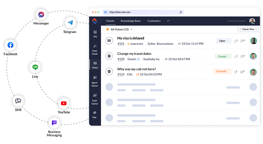This screenshot has width=263, height=144.
Task: Expand the All Tickets (72) view dropdown
Action: [131, 29]
